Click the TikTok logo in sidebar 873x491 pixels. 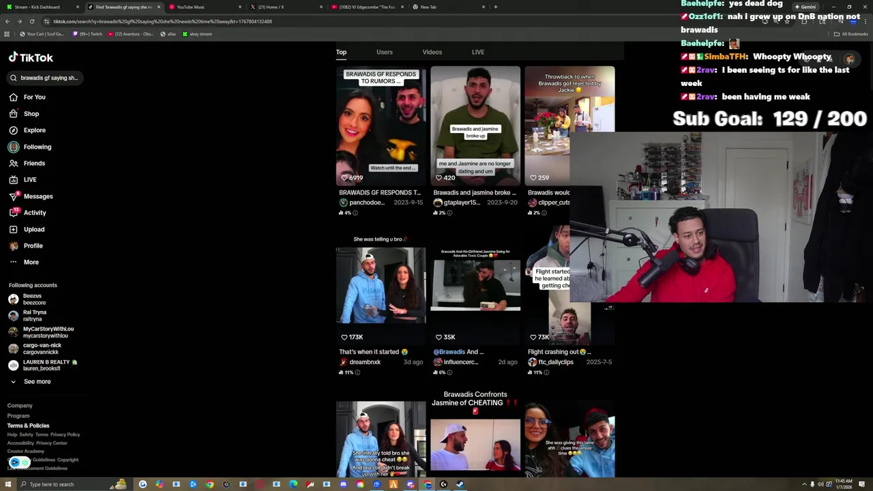31,58
